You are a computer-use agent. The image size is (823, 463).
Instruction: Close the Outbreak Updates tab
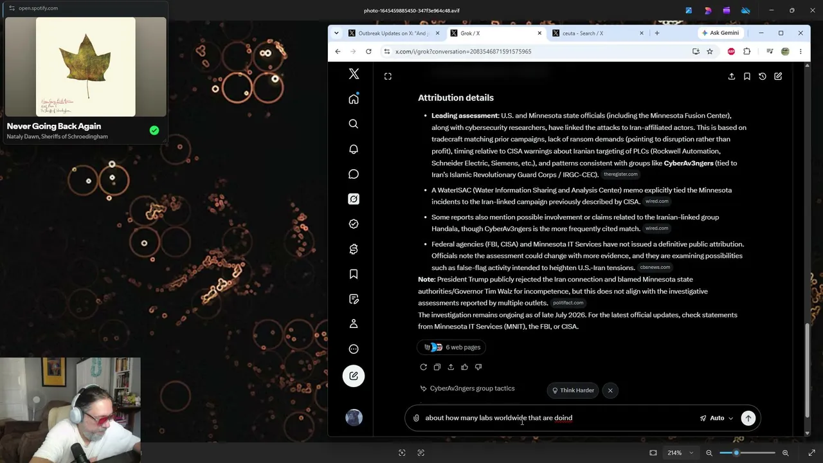click(x=438, y=33)
